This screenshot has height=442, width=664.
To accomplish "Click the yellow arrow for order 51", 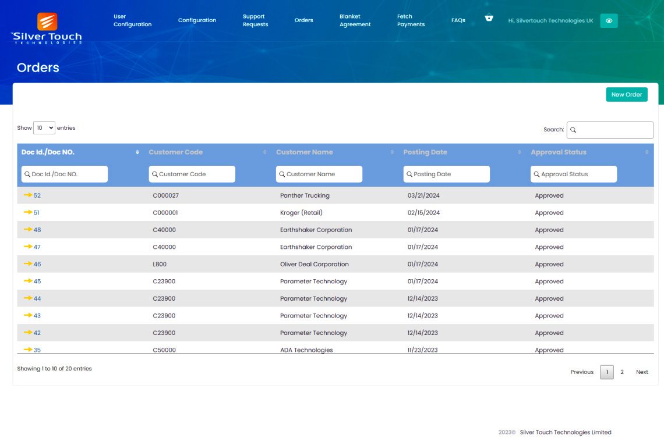I will pos(28,212).
